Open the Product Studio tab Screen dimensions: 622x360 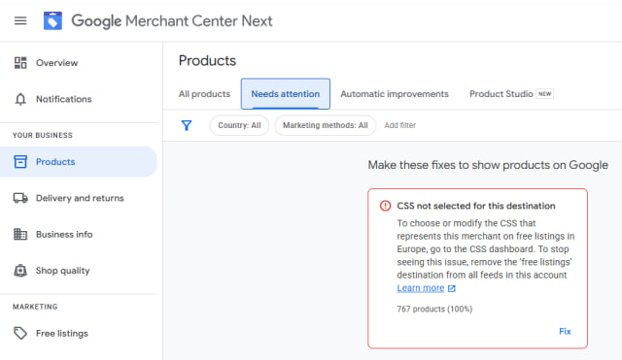tap(511, 94)
